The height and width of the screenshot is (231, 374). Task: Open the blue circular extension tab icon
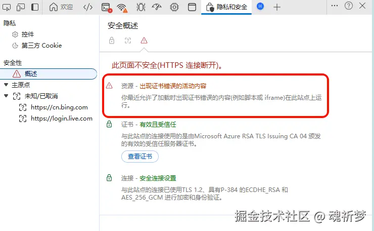[x=260, y=7]
